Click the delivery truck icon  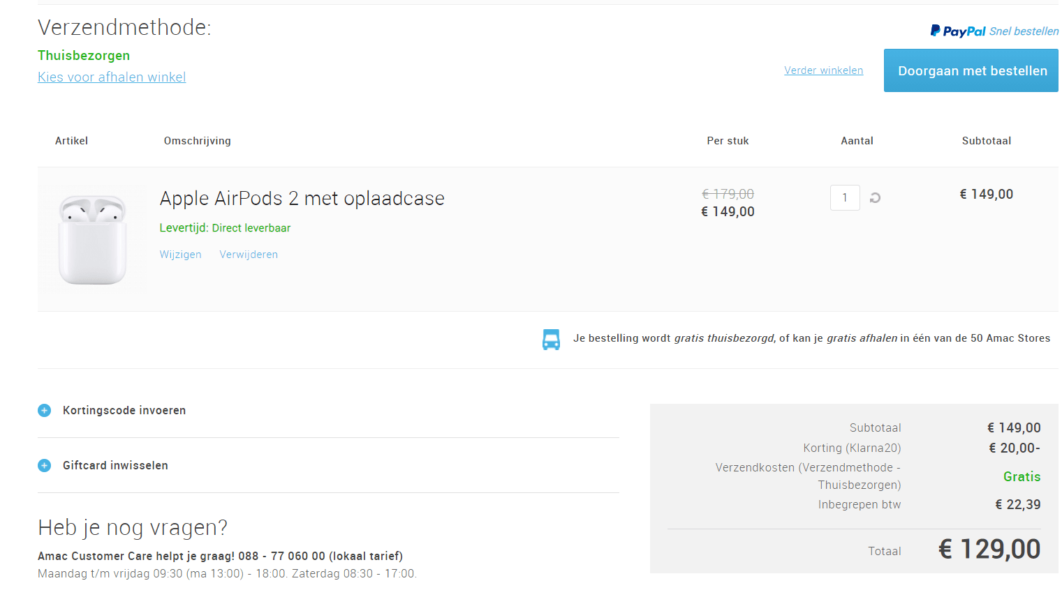(x=551, y=339)
